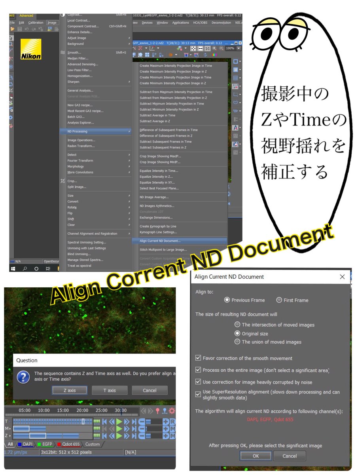This screenshot has width=356, height=475.
Task: Click the Windows Start button
Action: point(13,268)
